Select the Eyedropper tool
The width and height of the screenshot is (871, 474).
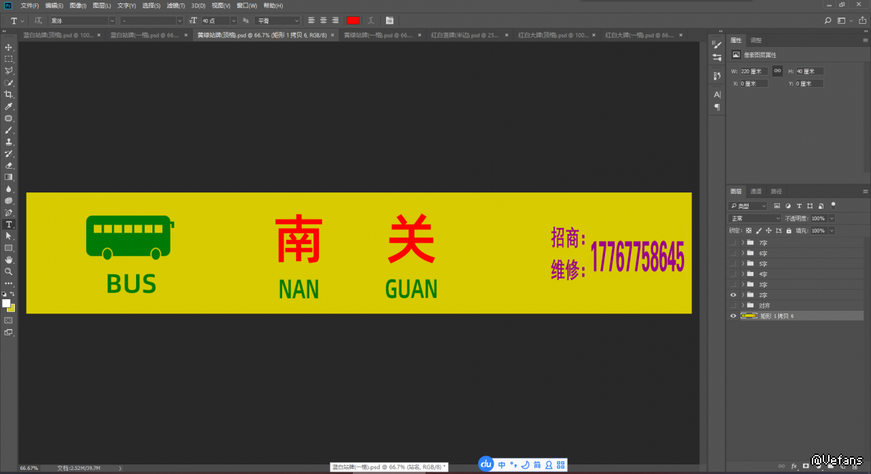coord(9,107)
